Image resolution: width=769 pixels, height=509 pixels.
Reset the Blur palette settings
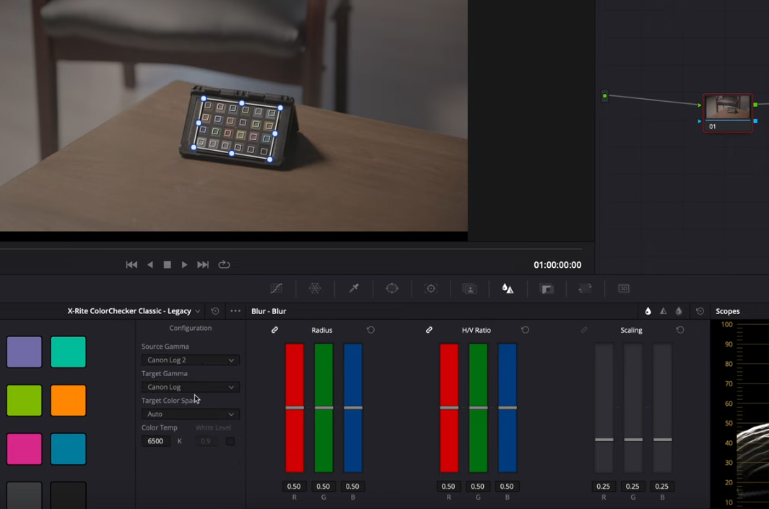coord(699,310)
